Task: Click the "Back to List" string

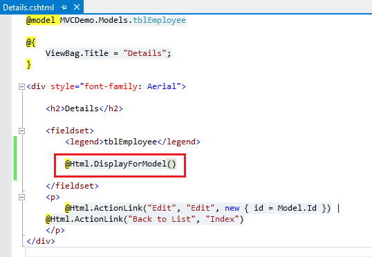Action: click(162, 219)
